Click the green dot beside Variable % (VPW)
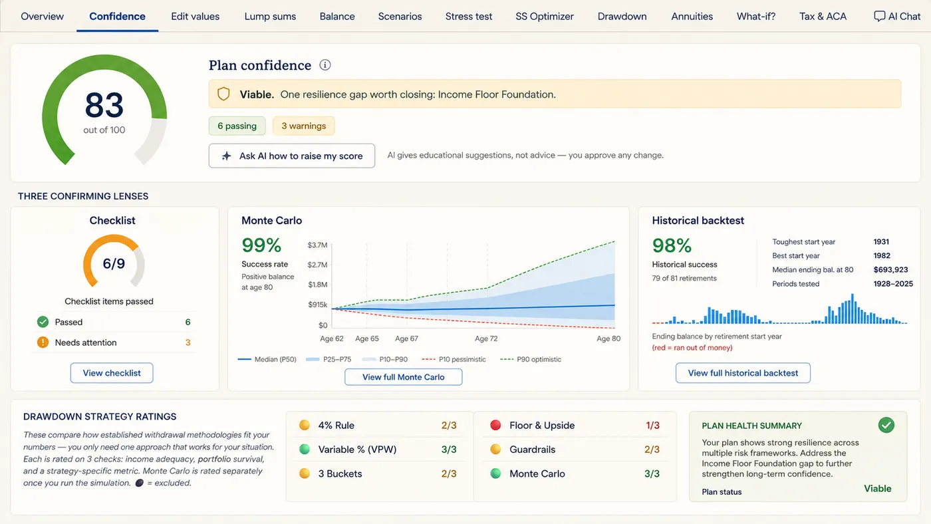The width and height of the screenshot is (931, 524). coord(305,450)
